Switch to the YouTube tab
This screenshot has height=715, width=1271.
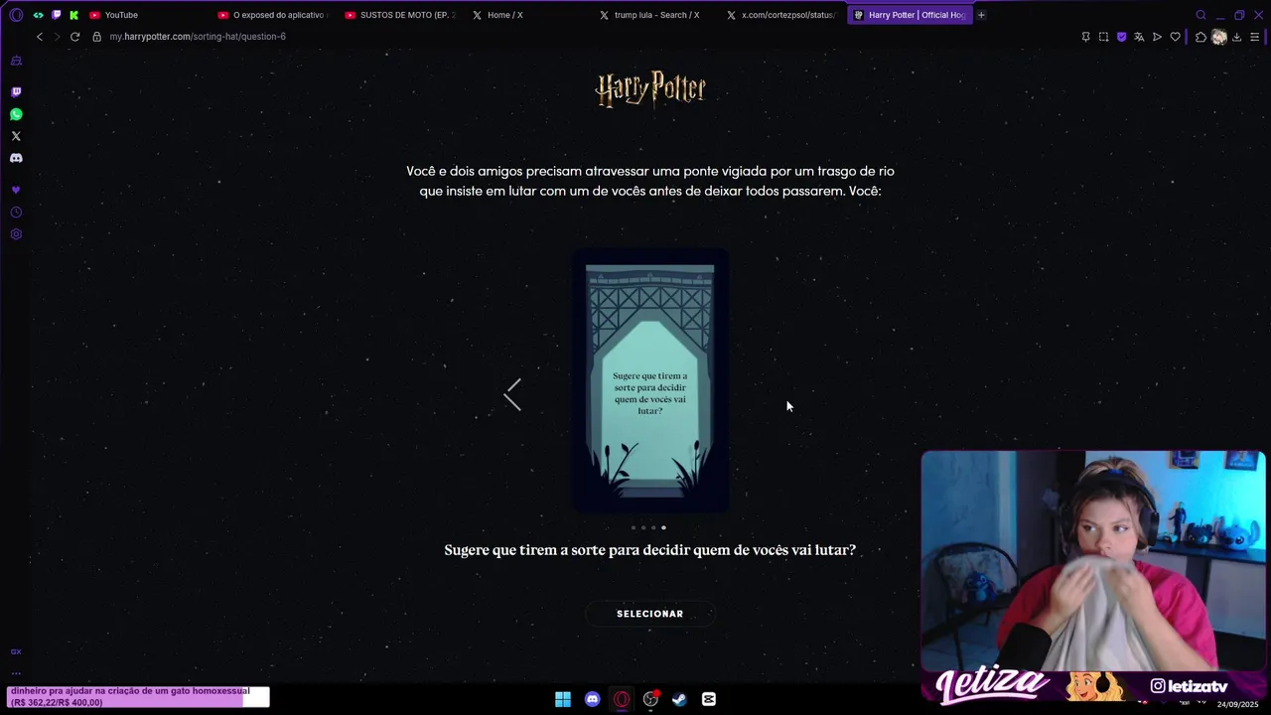pos(147,15)
